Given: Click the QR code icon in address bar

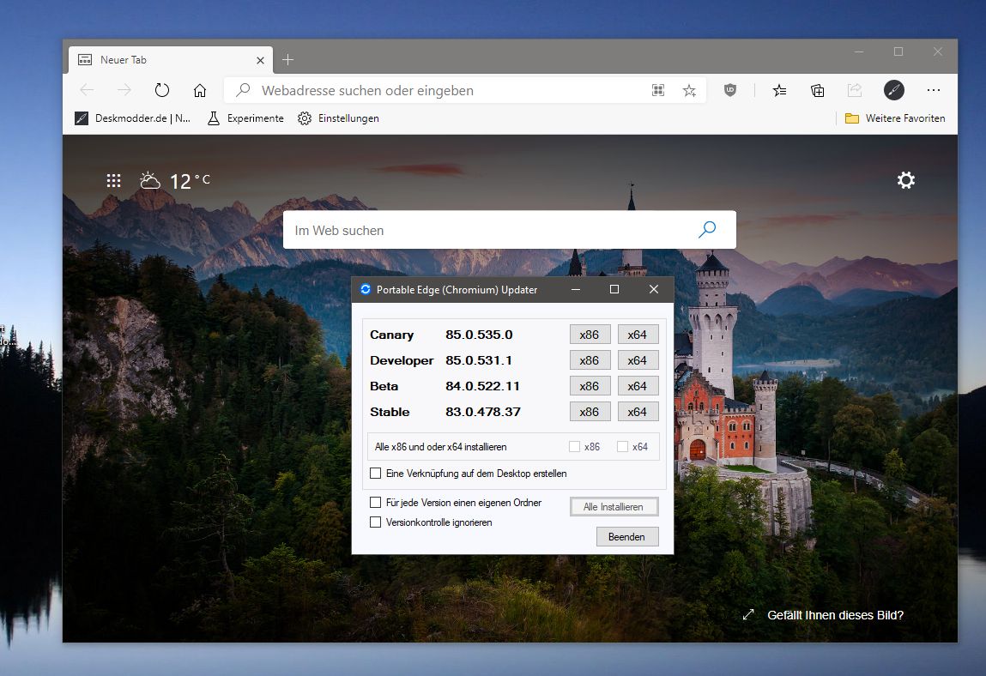Looking at the screenshot, I should [657, 90].
